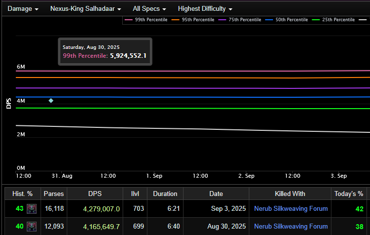Open the Highest Difficulty dropdown

tap(205, 9)
